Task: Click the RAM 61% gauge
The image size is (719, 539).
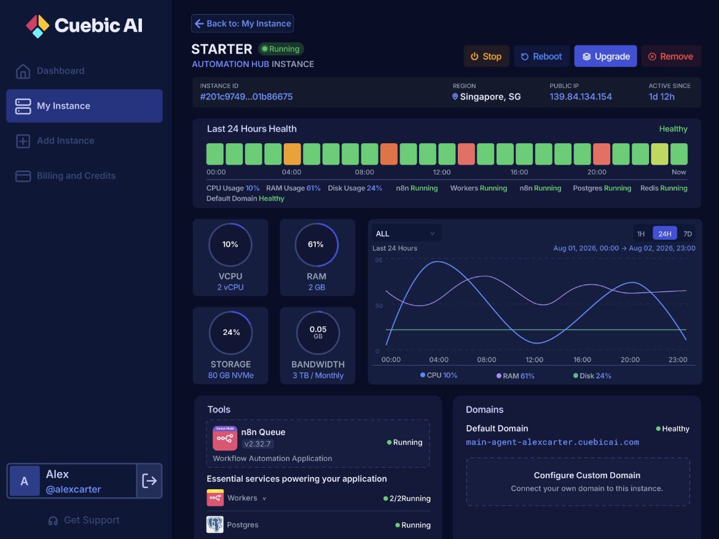Action: pos(316,245)
